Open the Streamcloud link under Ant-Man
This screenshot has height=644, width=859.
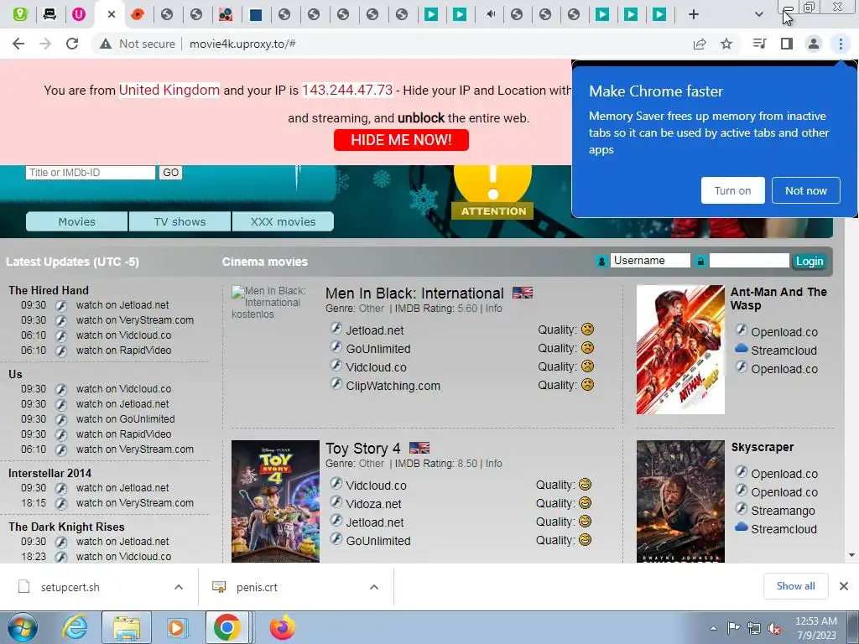tap(784, 351)
